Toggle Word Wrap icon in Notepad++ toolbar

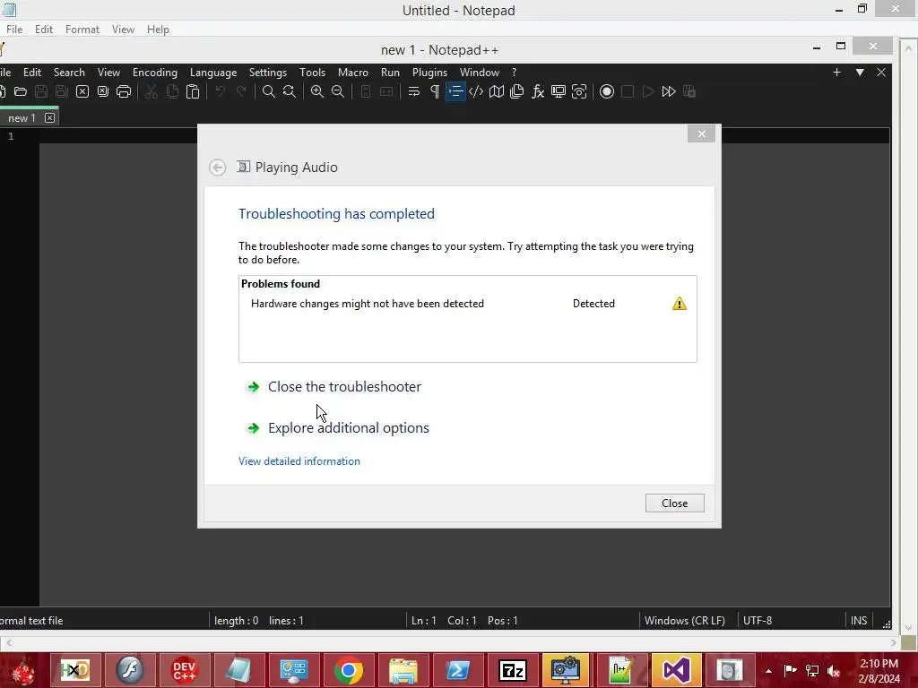click(x=414, y=91)
